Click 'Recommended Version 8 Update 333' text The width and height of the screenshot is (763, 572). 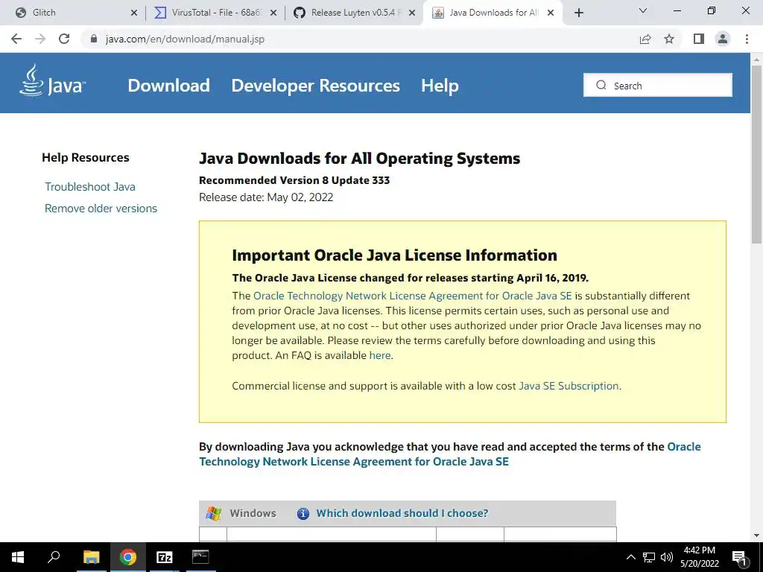pos(294,180)
